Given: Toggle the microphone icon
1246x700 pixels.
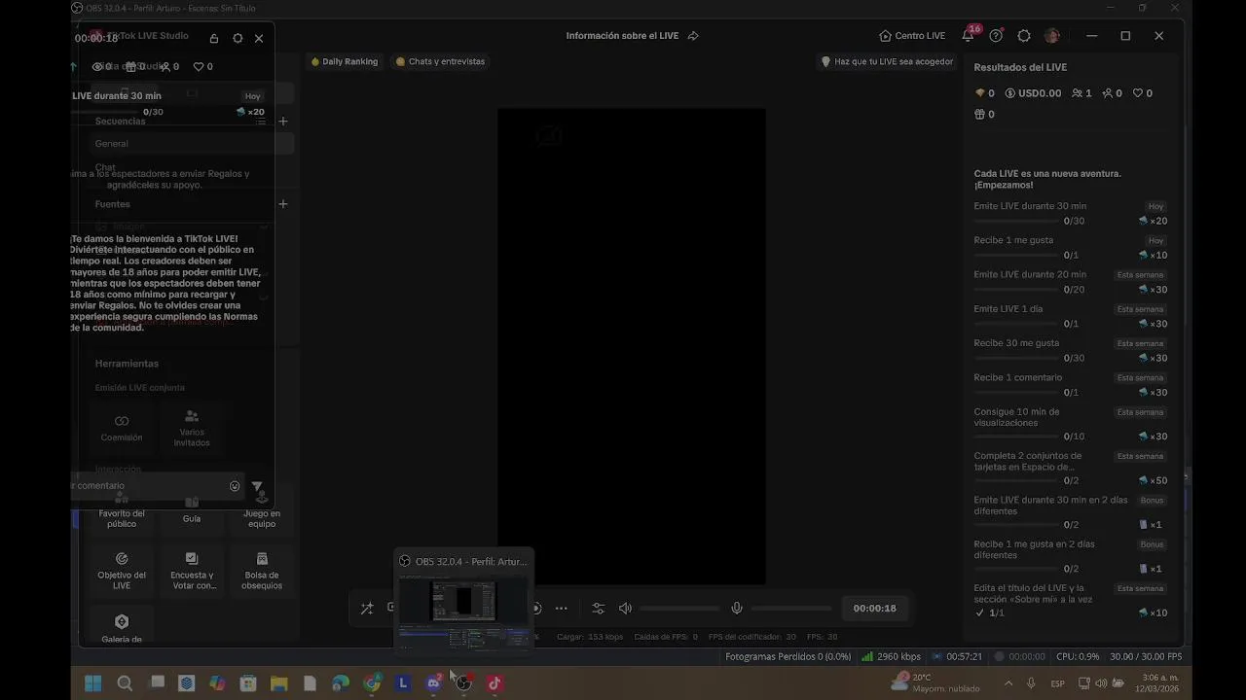Looking at the screenshot, I should 737,609.
